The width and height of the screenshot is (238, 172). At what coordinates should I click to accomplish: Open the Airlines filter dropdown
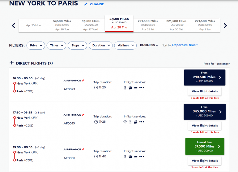pos(125,46)
